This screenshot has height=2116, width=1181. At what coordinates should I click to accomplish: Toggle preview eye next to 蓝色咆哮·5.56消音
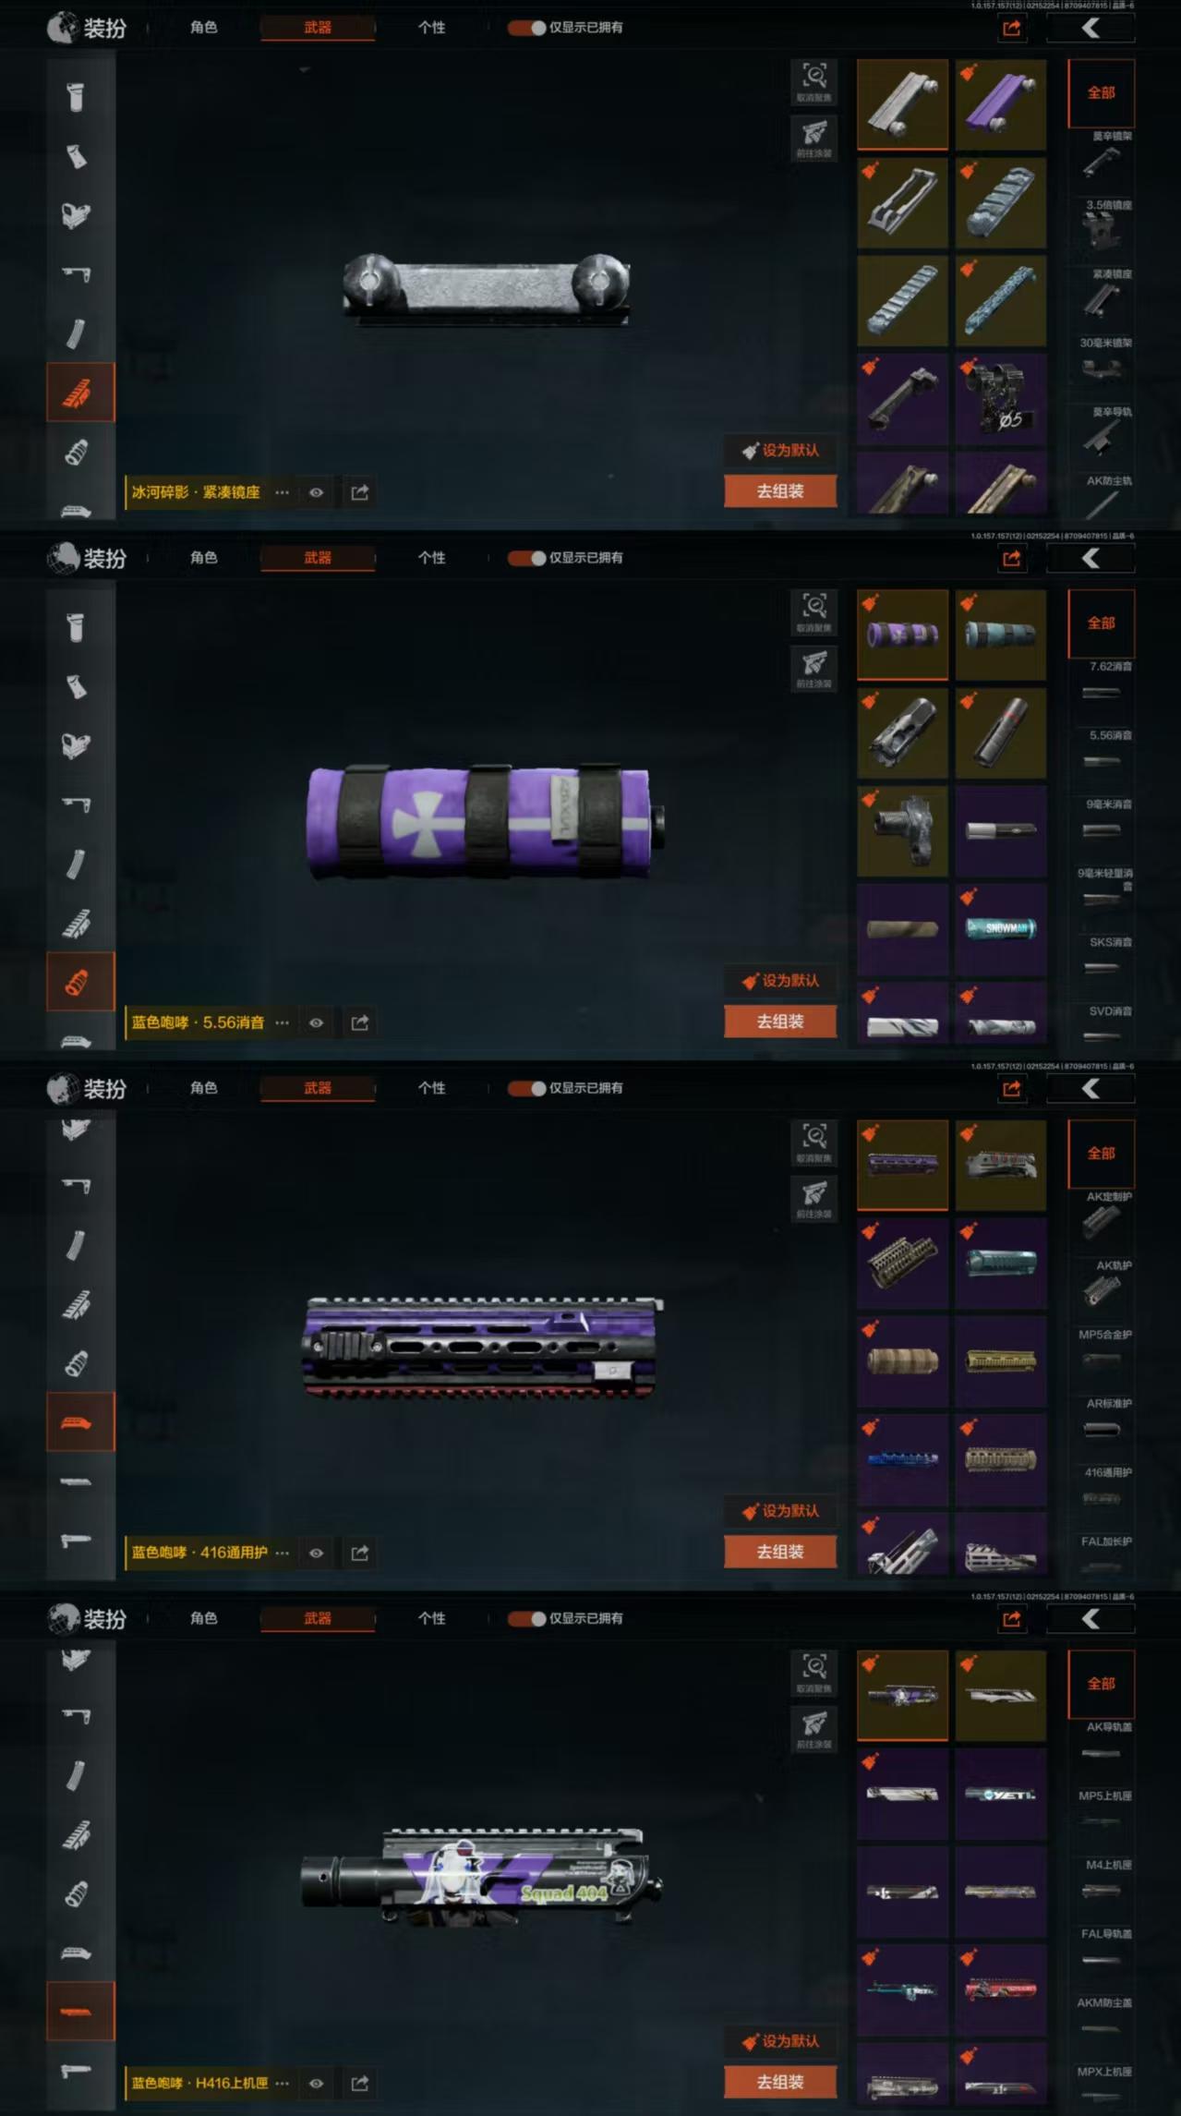316,1022
